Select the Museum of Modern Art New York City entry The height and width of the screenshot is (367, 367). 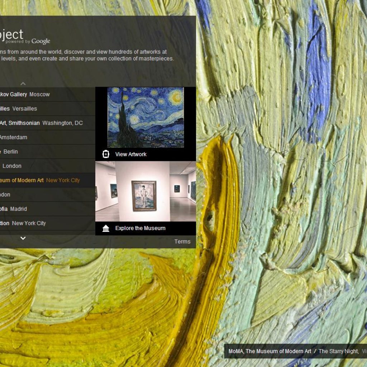(x=48, y=180)
